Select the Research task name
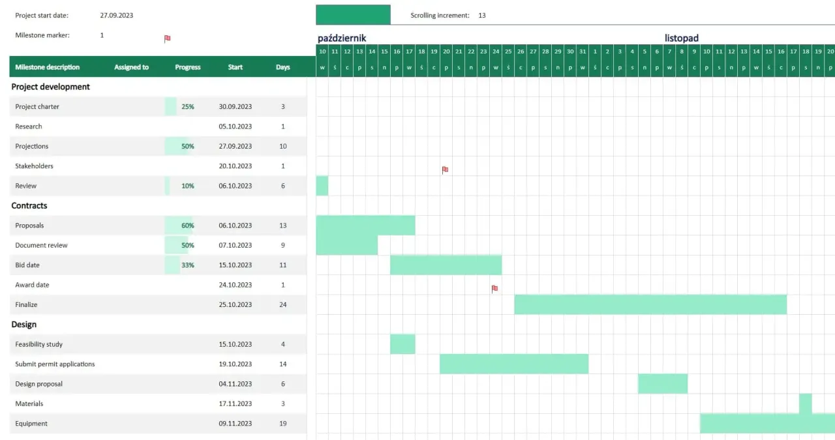 tap(29, 126)
